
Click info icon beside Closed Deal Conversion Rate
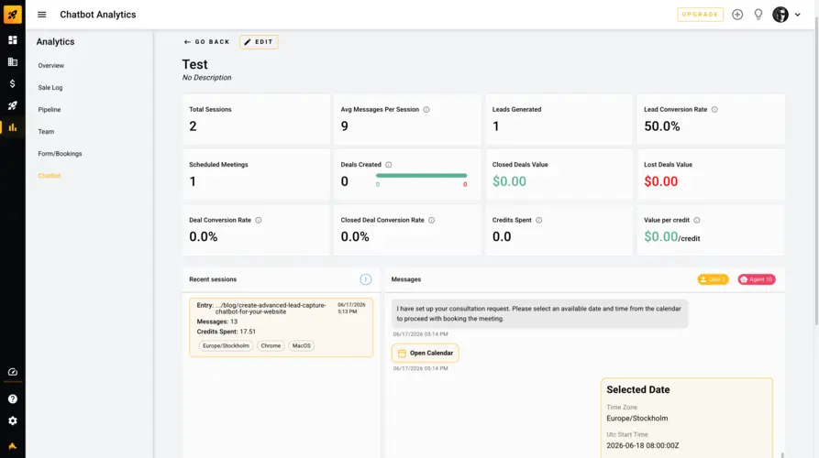(431, 220)
